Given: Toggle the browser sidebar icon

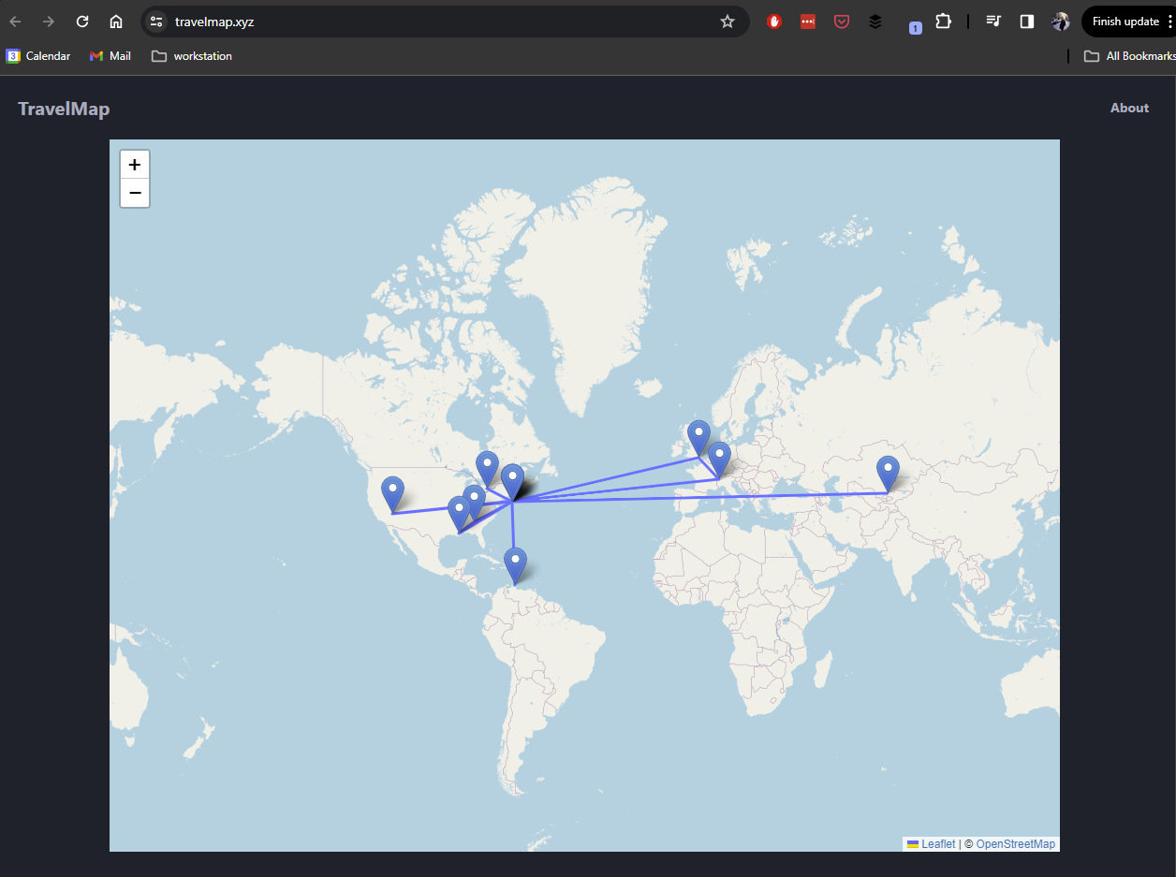Looking at the screenshot, I should 1027,21.
